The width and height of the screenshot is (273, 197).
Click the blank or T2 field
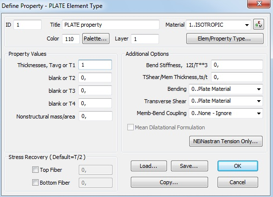point(95,78)
